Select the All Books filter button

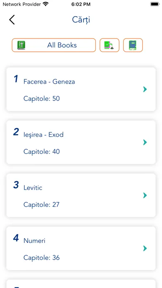click(54, 45)
